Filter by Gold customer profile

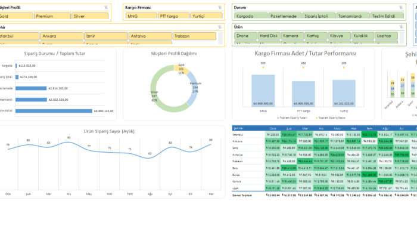(16, 16)
